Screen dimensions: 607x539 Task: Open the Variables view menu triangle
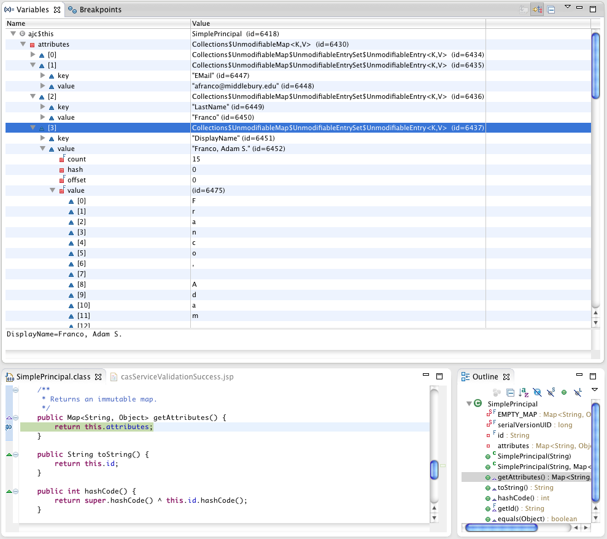568,7
